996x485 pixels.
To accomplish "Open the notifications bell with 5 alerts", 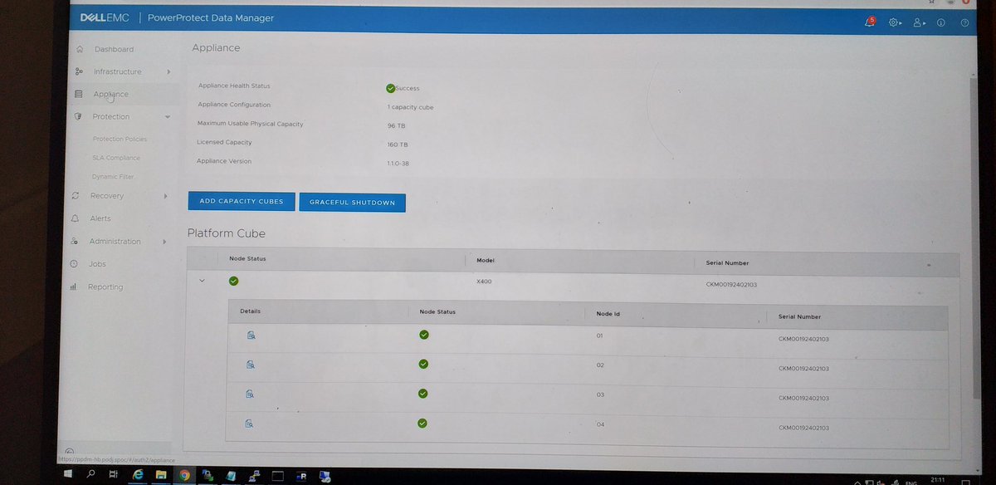I will pos(870,22).
